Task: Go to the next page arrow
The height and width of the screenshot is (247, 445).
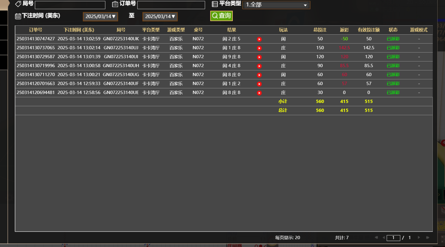Action: pos(419,237)
